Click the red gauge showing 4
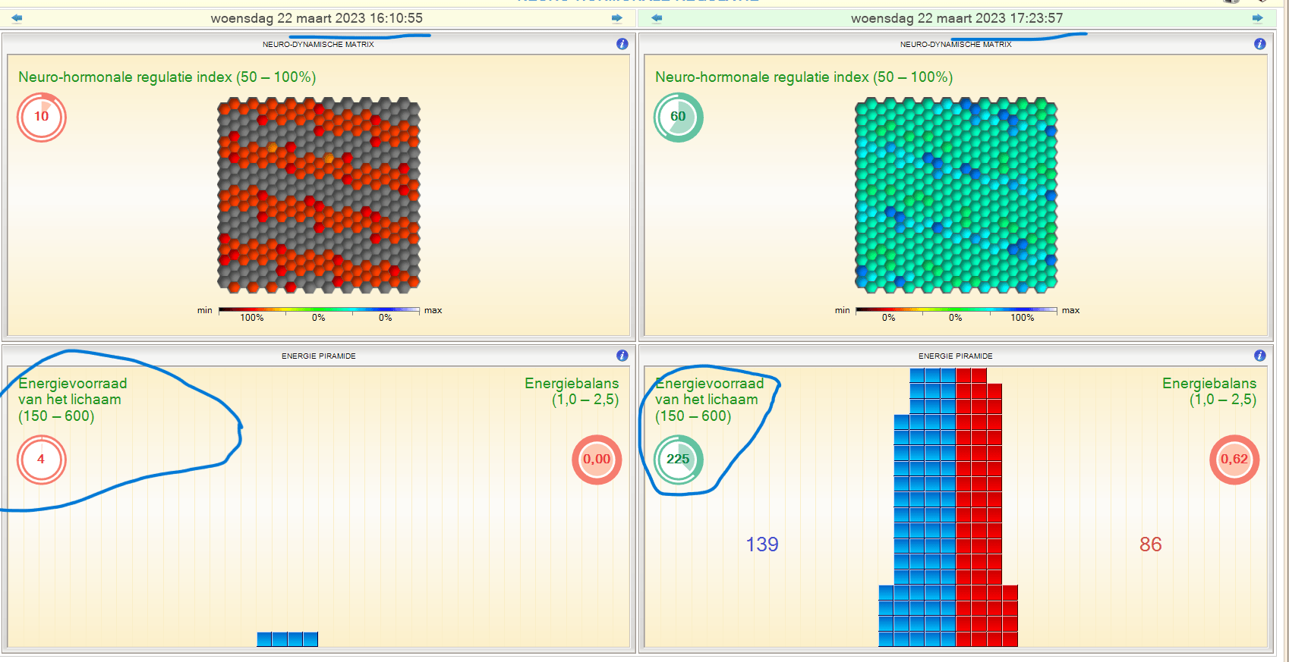 (x=42, y=460)
